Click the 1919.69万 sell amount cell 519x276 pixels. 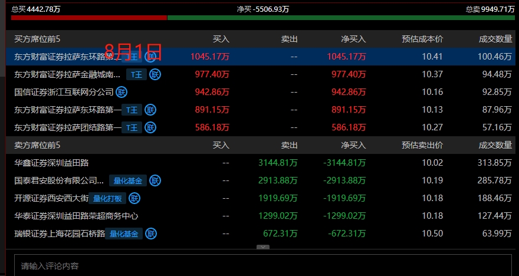(278, 199)
